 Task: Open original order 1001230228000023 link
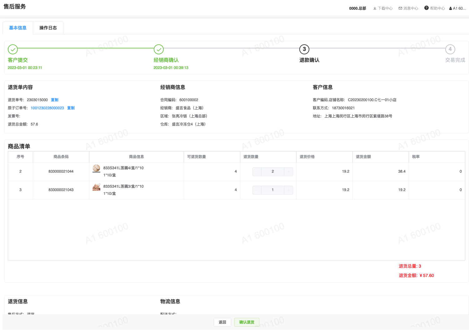point(47,108)
